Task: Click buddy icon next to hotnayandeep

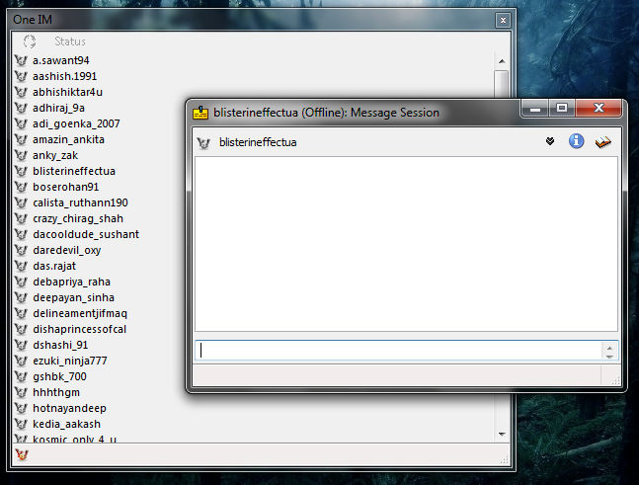Action: point(21,408)
